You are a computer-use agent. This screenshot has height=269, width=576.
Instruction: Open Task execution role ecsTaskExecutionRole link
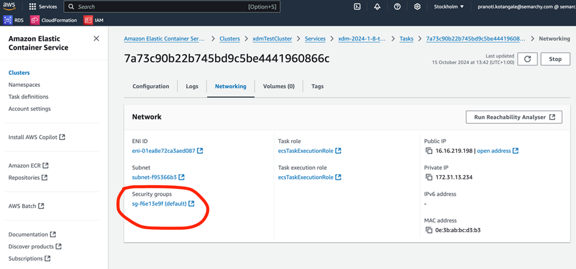click(309, 177)
